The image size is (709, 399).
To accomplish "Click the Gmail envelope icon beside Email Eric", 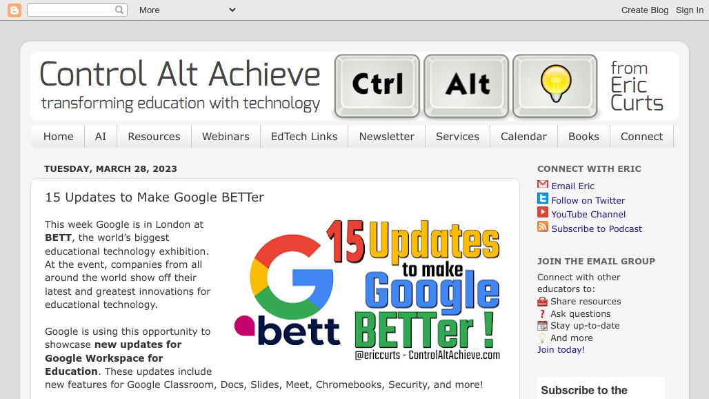I will [543, 184].
